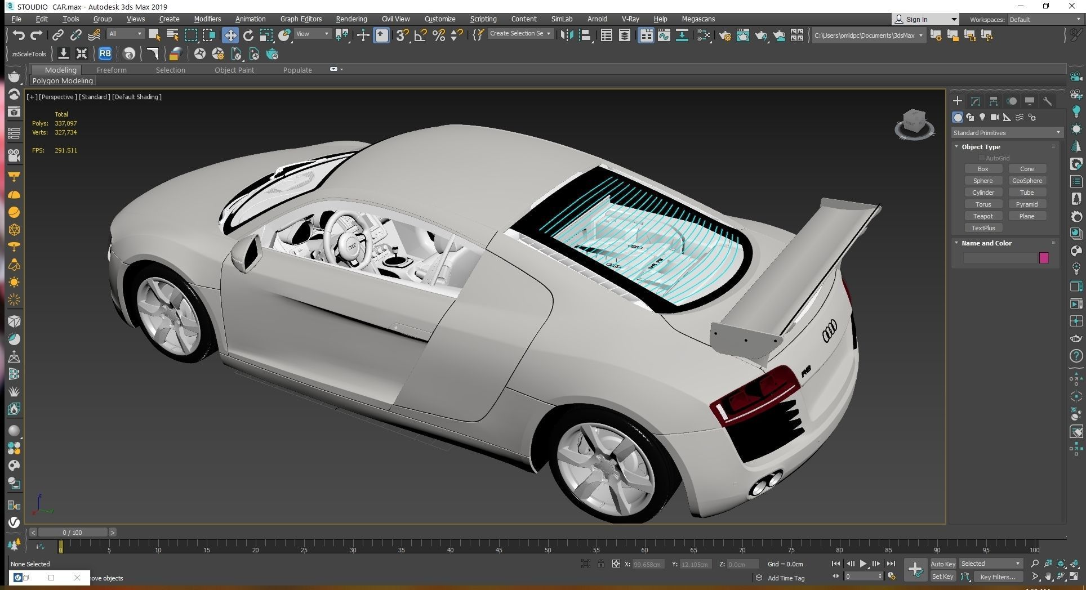Toggle the Selection Lock padlock
Image resolution: width=1086 pixels, height=590 pixels.
600,564
